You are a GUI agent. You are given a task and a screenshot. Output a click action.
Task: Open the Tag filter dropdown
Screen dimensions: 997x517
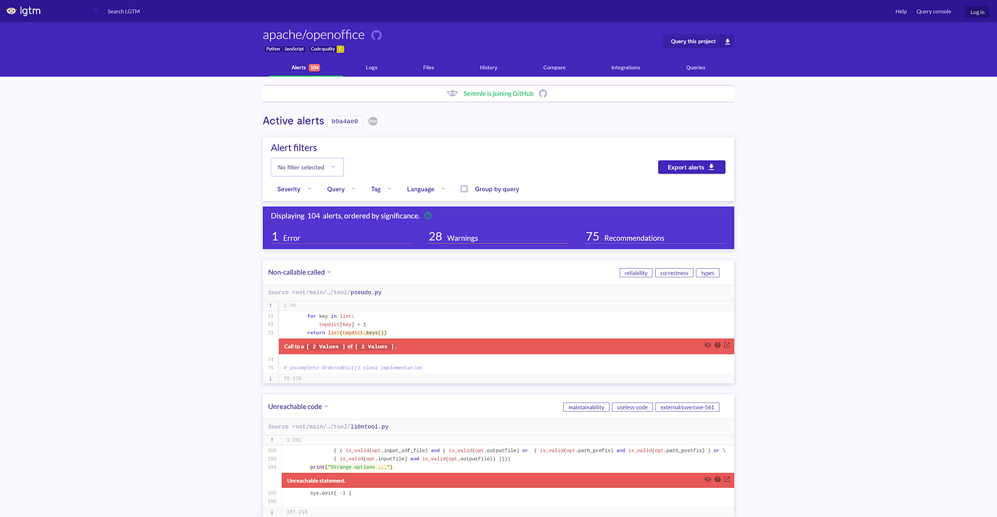(381, 189)
